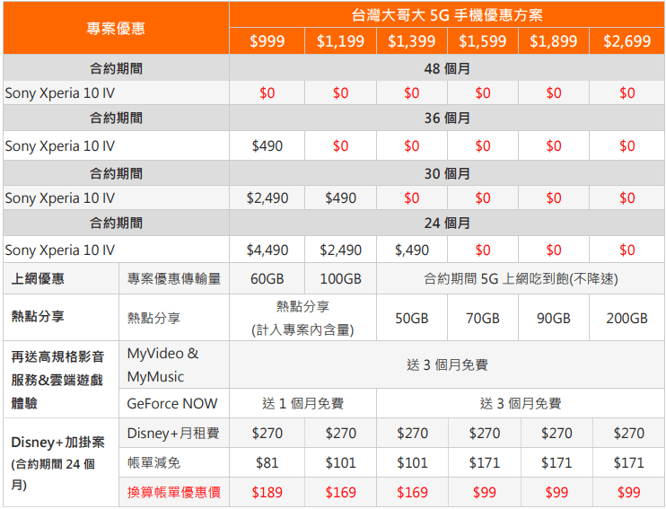Viewport: 666px width, 509px height.
Task: Click the 專案優惠 header cell
Action: click(116, 28)
